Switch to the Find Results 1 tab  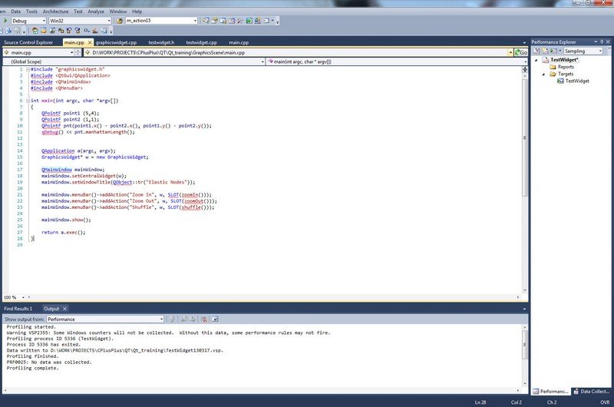[x=19, y=308]
